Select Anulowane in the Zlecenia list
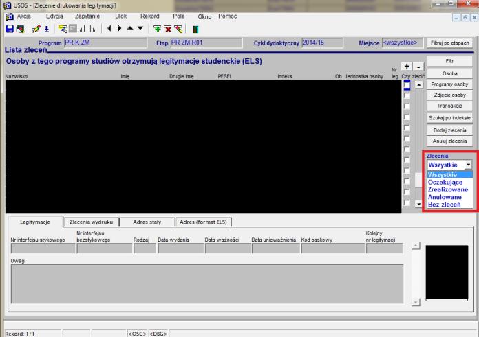Viewport: 479px width, 337px height. point(449,197)
